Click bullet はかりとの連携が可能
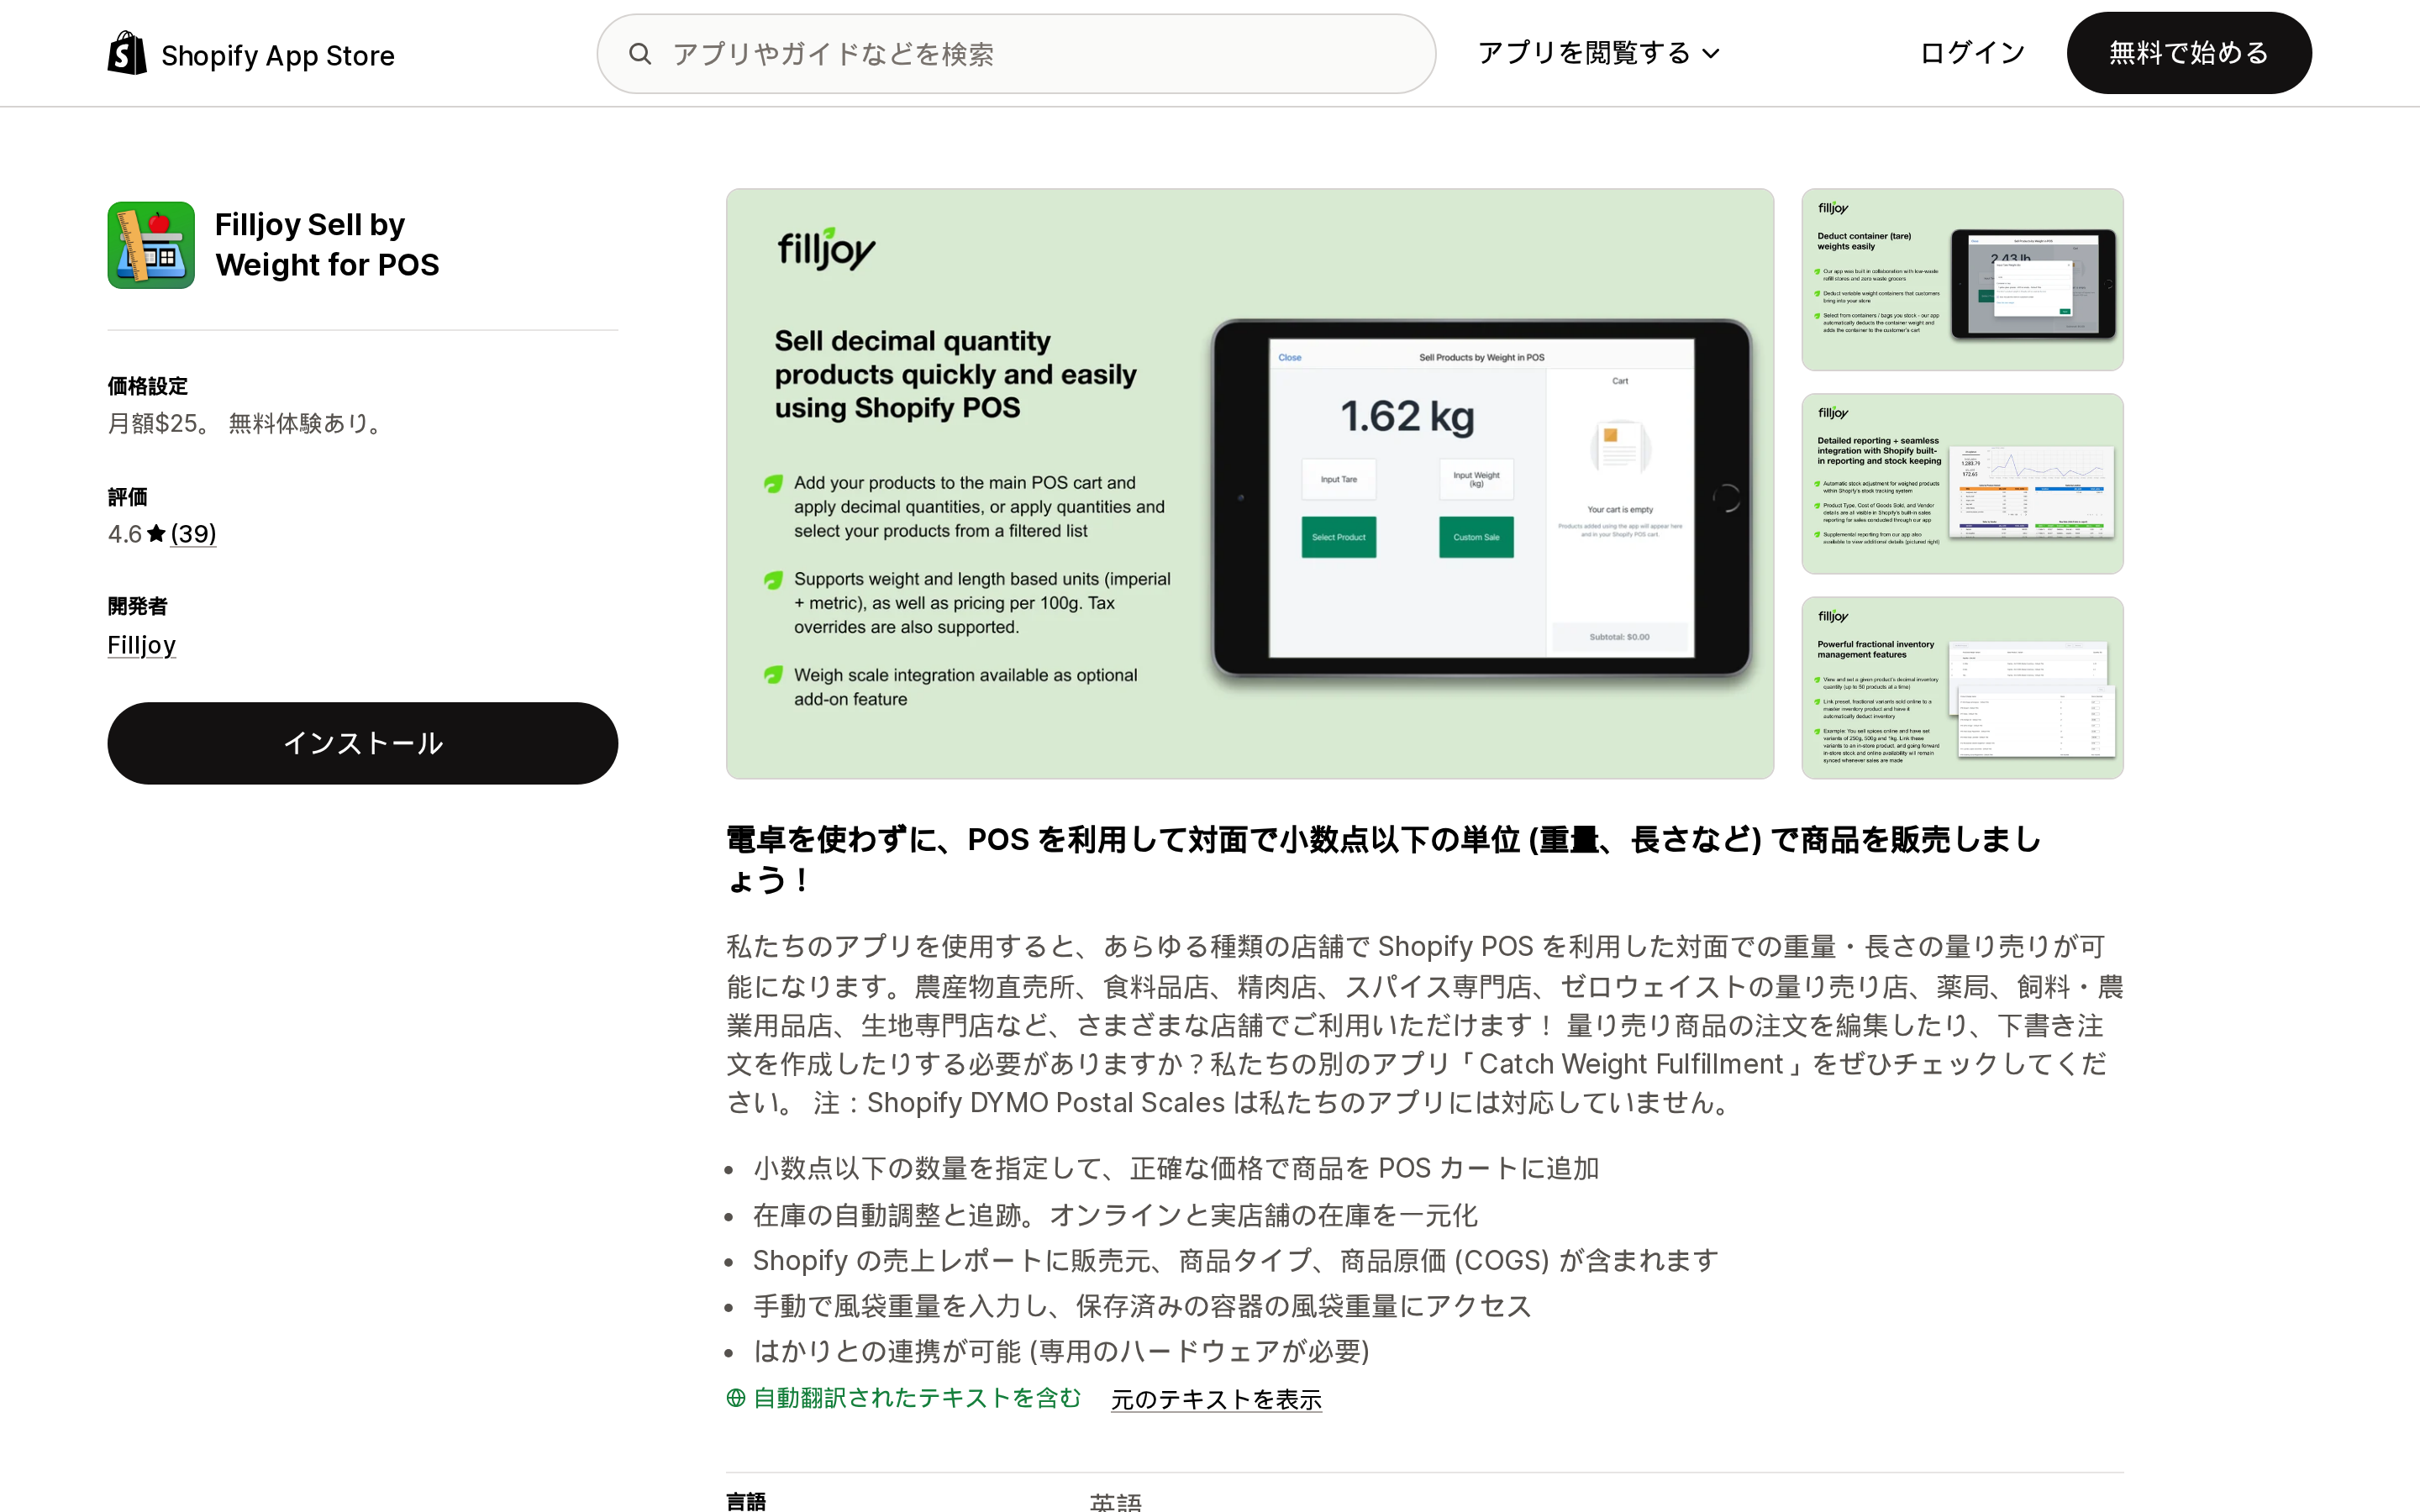 click(1061, 1351)
